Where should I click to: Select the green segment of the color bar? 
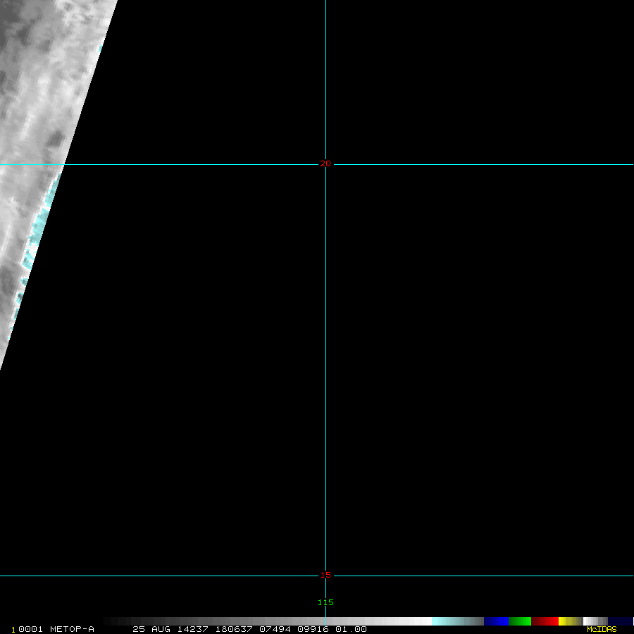coord(520,621)
